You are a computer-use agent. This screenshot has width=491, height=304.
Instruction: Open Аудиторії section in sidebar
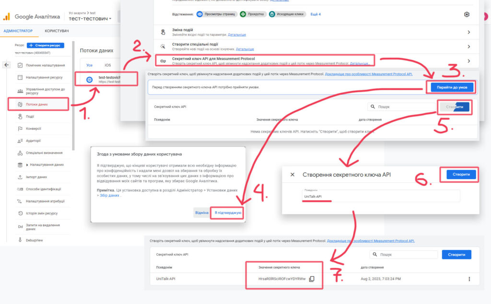tap(33, 141)
